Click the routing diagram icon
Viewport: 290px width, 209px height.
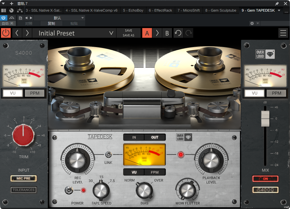20,10
